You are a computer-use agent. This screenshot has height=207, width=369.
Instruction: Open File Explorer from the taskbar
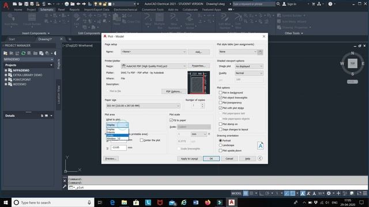coord(125,202)
